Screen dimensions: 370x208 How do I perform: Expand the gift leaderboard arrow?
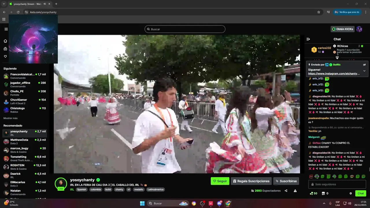337,57
